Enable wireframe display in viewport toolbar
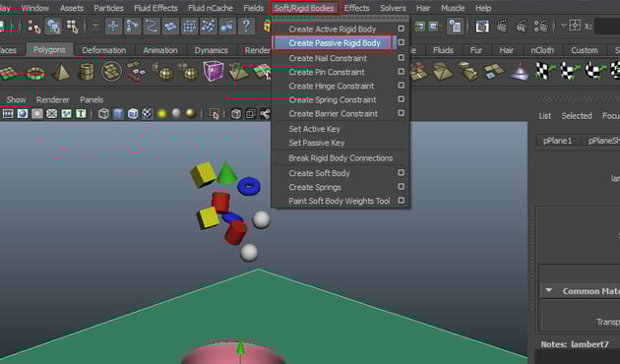 (103, 114)
